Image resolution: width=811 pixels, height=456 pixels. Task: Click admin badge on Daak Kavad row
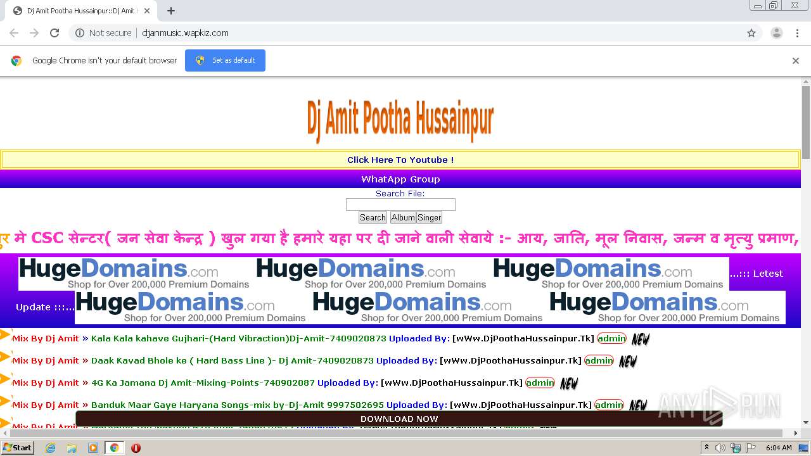599,361
